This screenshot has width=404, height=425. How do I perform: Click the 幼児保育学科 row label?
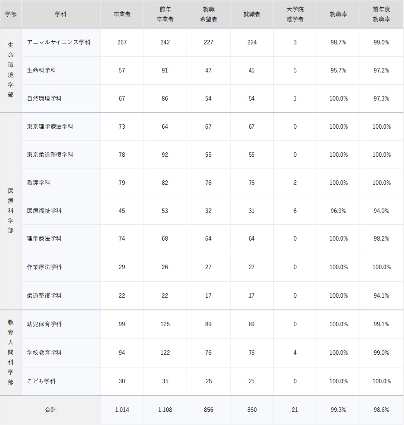44,324
